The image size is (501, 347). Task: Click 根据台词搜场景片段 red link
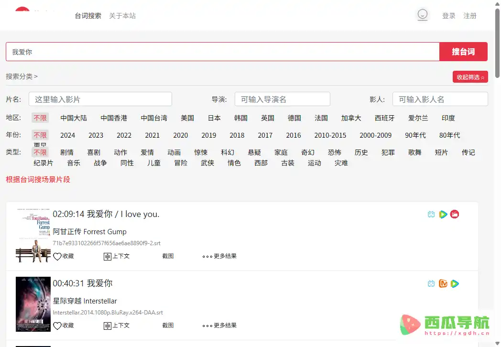[38, 180]
